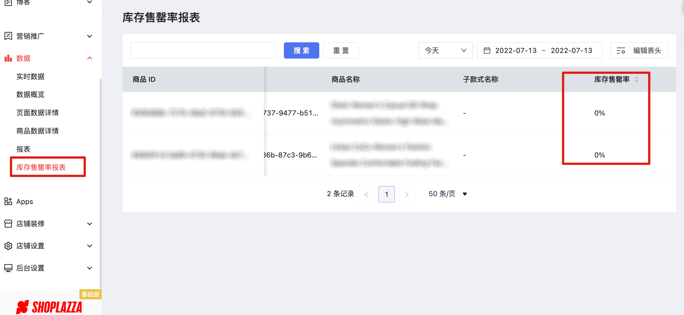Image resolution: width=684 pixels, height=315 pixels.
Task: Click the 店铺设置 gear icon
Action: 8,246
